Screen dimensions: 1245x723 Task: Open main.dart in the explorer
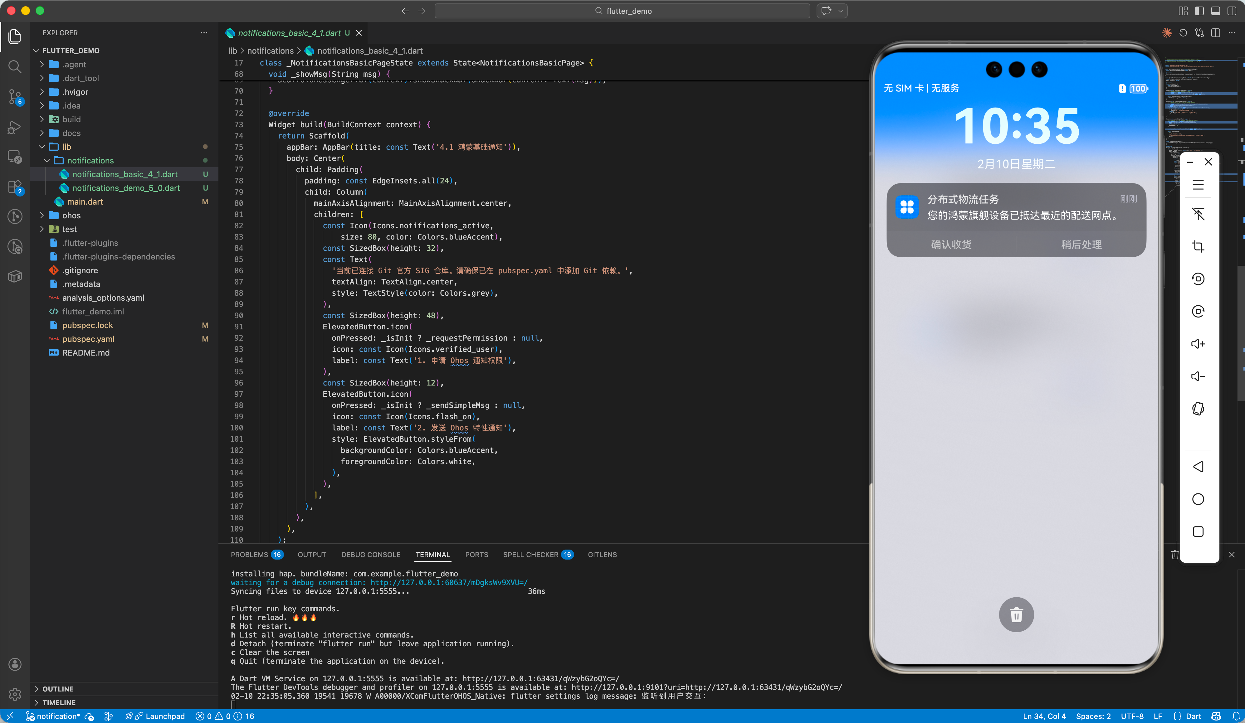point(85,201)
